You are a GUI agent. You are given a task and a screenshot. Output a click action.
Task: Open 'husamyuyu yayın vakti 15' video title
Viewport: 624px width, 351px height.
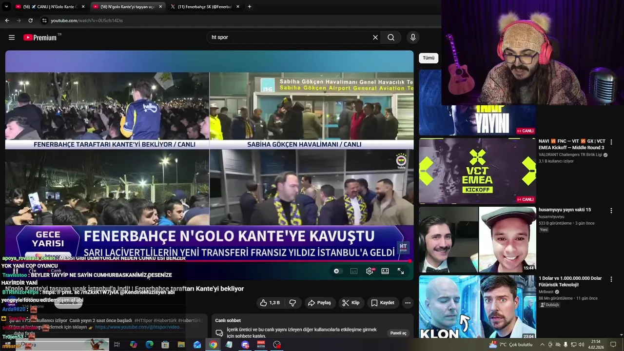(x=565, y=210)
